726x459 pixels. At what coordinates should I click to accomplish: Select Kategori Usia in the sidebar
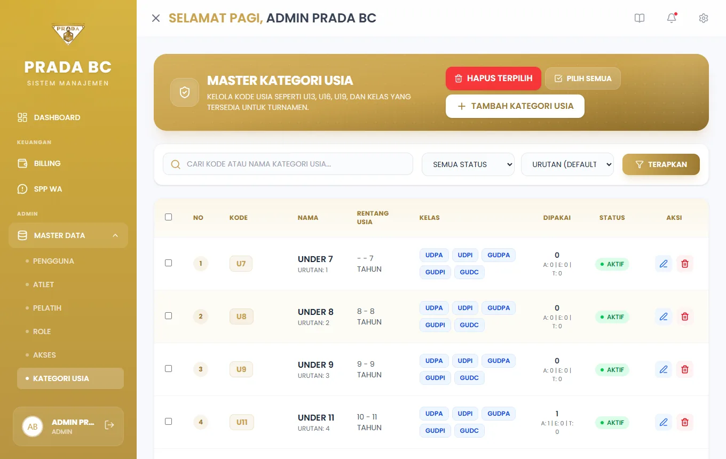click(70, 378)
